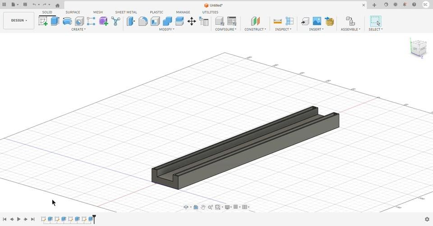The image size is (433, 226).
Task: Select the Measure tool
Action: [x=277, y=21]
